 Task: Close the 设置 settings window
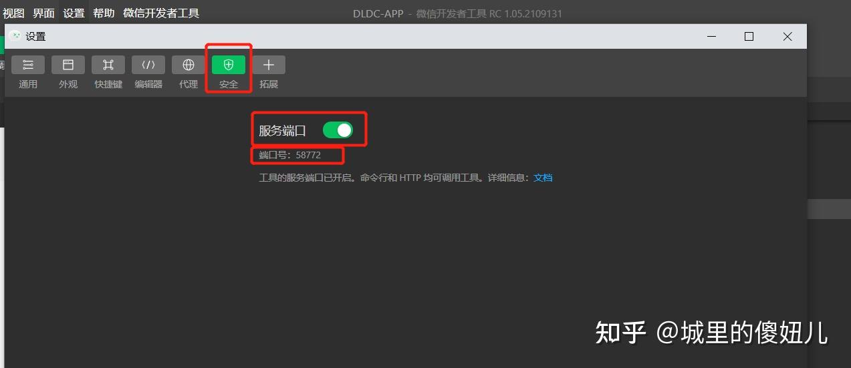point(787,37)
